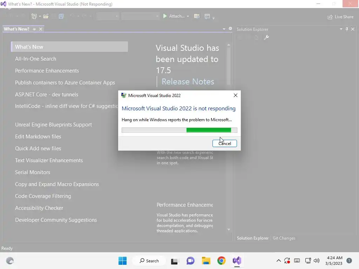Open the document tab list dropdown
This screenshot has width=359, height=269.
tap(224, 29)
